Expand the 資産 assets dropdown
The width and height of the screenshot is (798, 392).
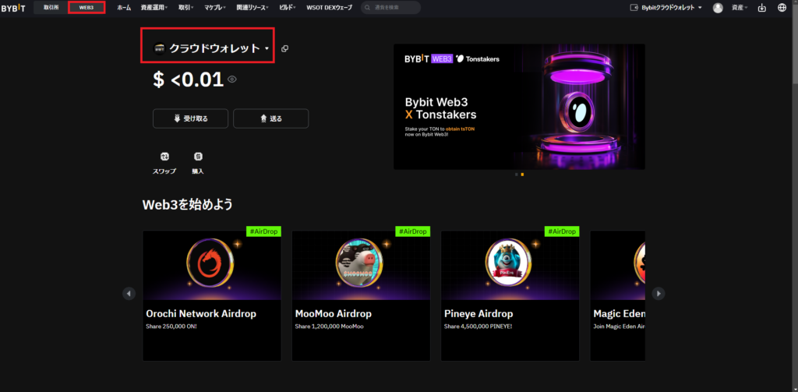tap(740, 8)
